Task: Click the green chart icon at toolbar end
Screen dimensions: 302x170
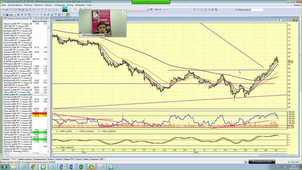Action: click(68, 15)
